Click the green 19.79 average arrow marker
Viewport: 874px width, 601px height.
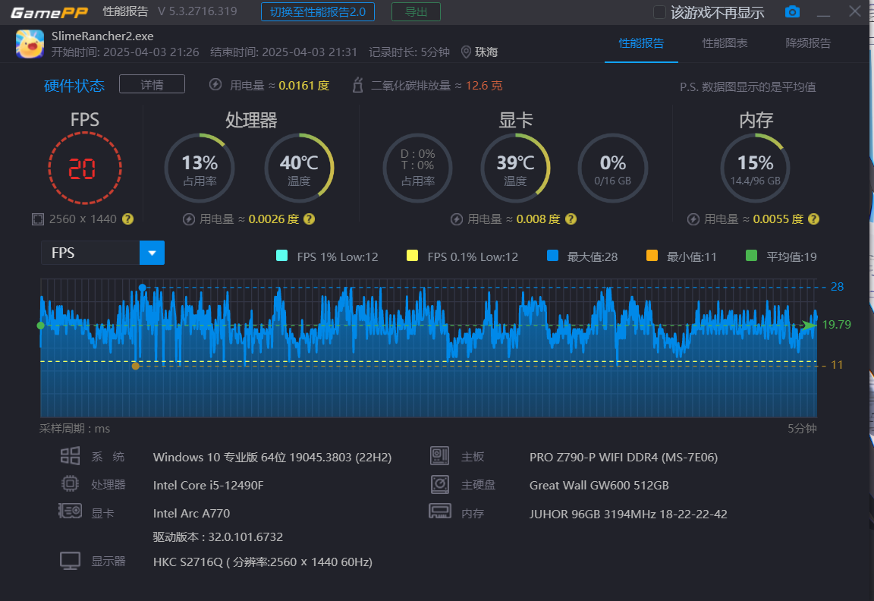coord(810,325)
